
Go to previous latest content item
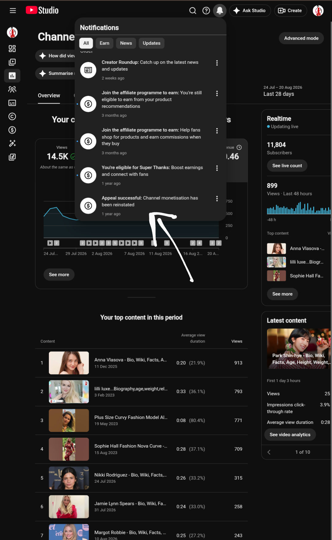click(269, 452)
